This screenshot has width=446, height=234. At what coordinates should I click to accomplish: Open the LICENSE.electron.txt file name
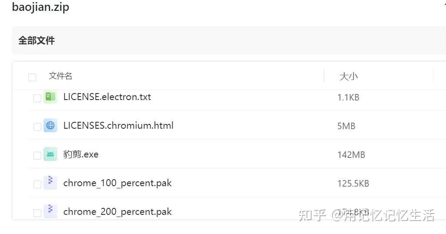click(x=107, y=97)
